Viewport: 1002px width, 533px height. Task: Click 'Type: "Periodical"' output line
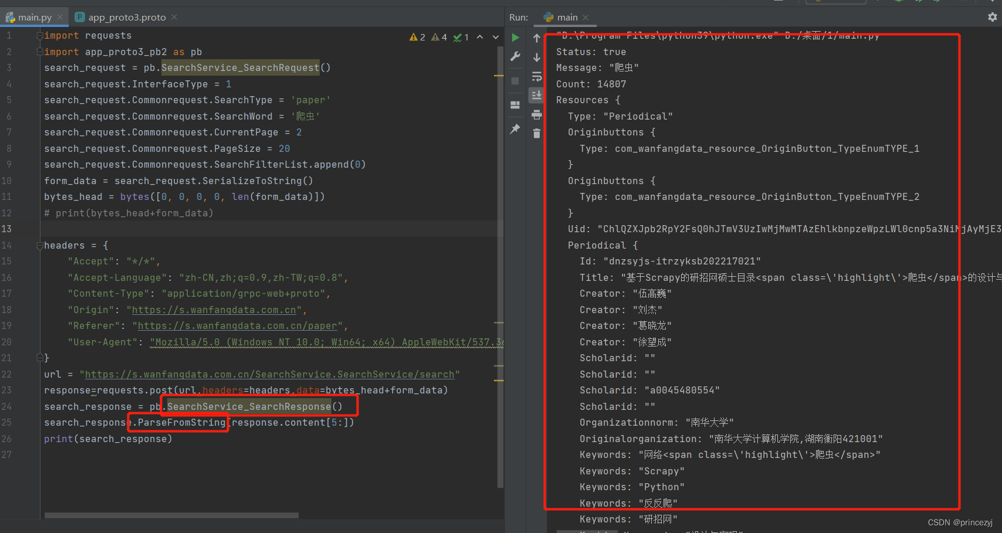pos(620,116)
